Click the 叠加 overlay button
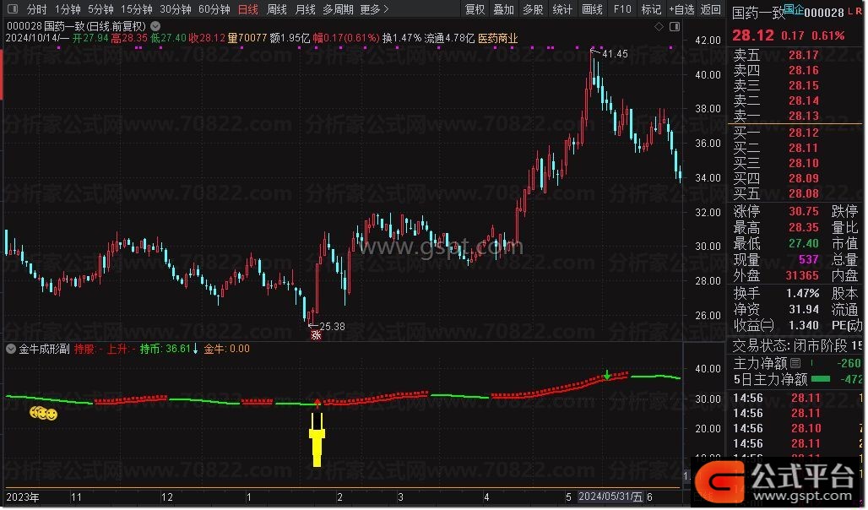 [504, 9]
